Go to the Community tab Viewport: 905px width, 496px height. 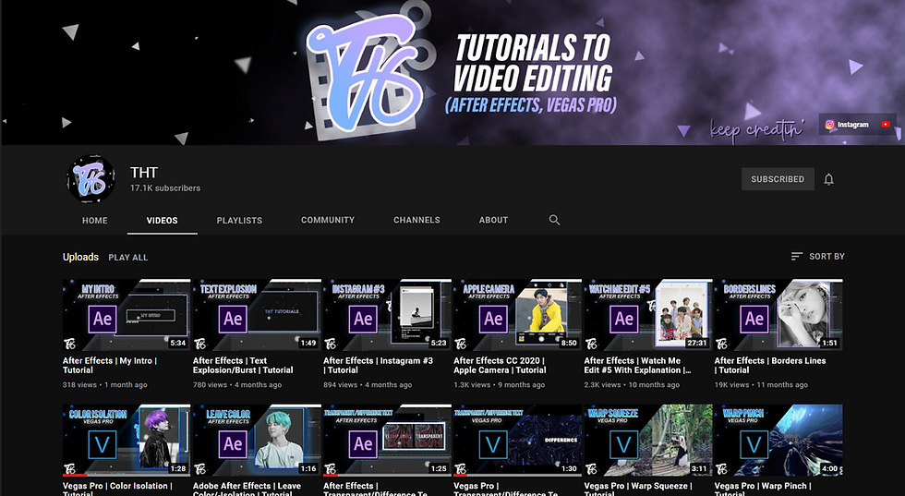click(328, 220)
